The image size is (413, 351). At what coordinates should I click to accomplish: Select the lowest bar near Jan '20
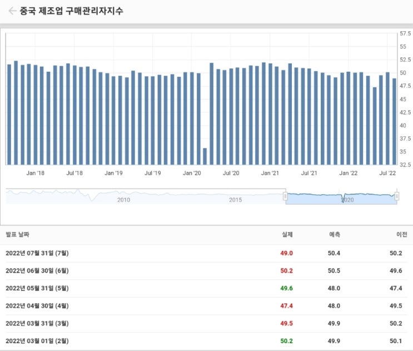[205, 156]
